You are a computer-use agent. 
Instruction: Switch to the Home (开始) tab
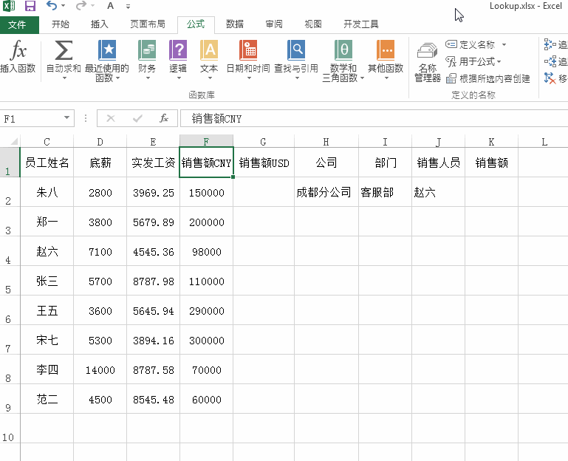click(x=61, y=24)
